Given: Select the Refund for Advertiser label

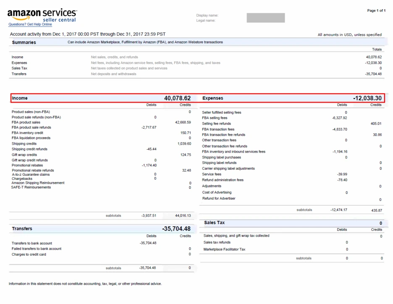Looking at the screenshot, I should 219,198.
